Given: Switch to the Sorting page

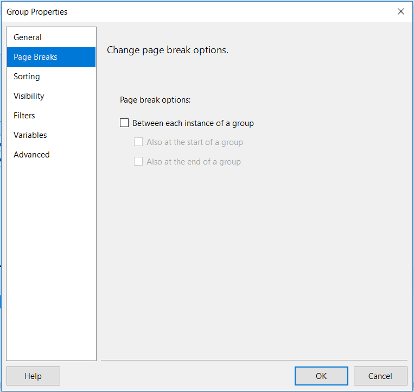Looking at the screenshot, I should click(51, 77).
